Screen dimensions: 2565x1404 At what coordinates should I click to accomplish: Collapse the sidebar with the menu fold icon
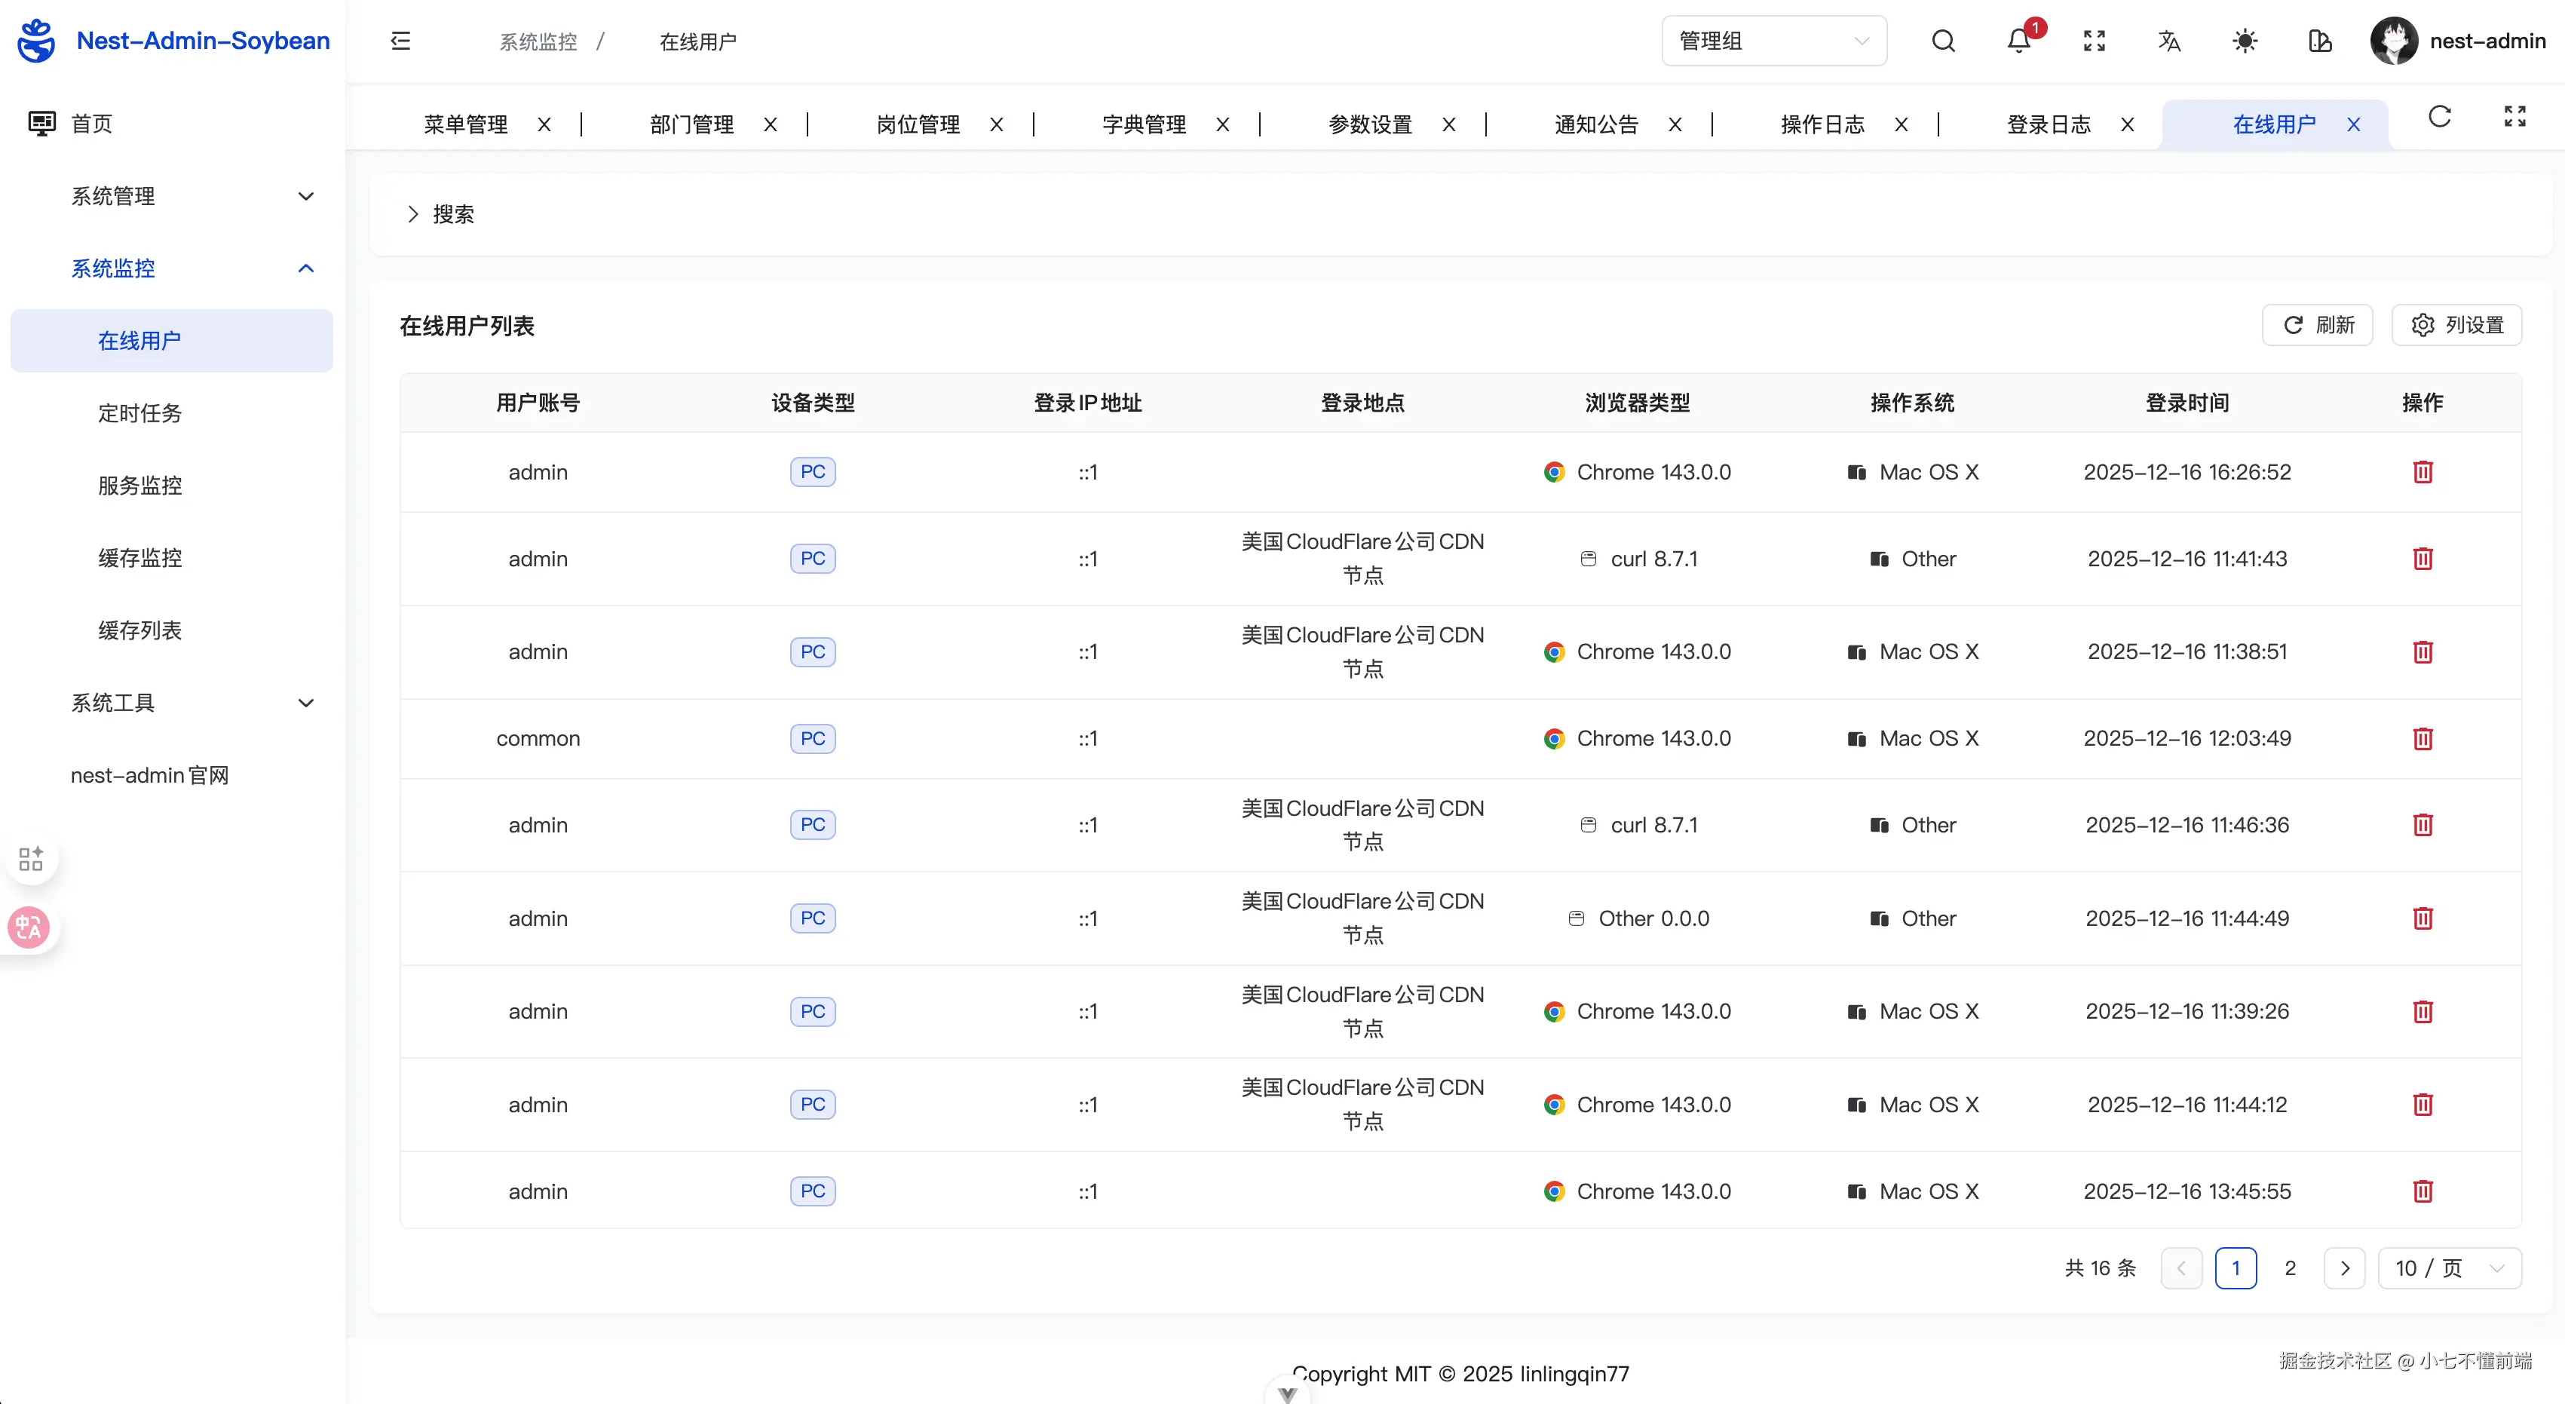click(400, 41)
